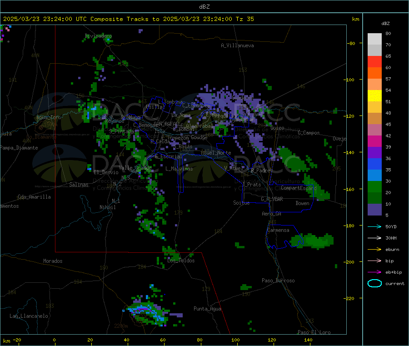Viewport: 409px width, 346px height.
Task: Click the SAN_RAFAEL map label
Action: coord(166,124)
